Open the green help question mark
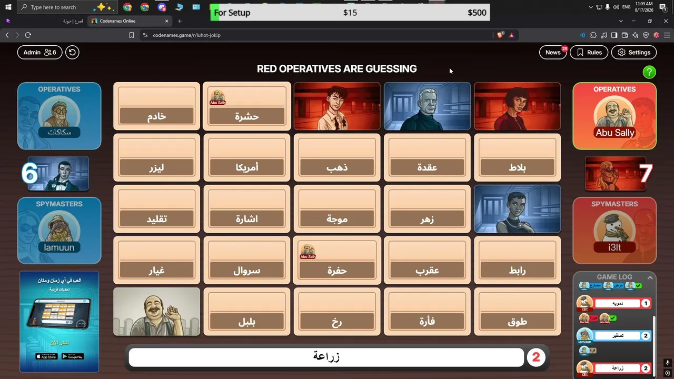 point(649,72)
